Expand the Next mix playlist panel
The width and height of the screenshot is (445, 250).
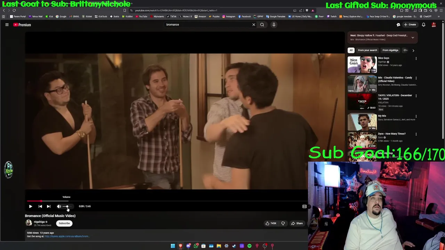(413, 37)
